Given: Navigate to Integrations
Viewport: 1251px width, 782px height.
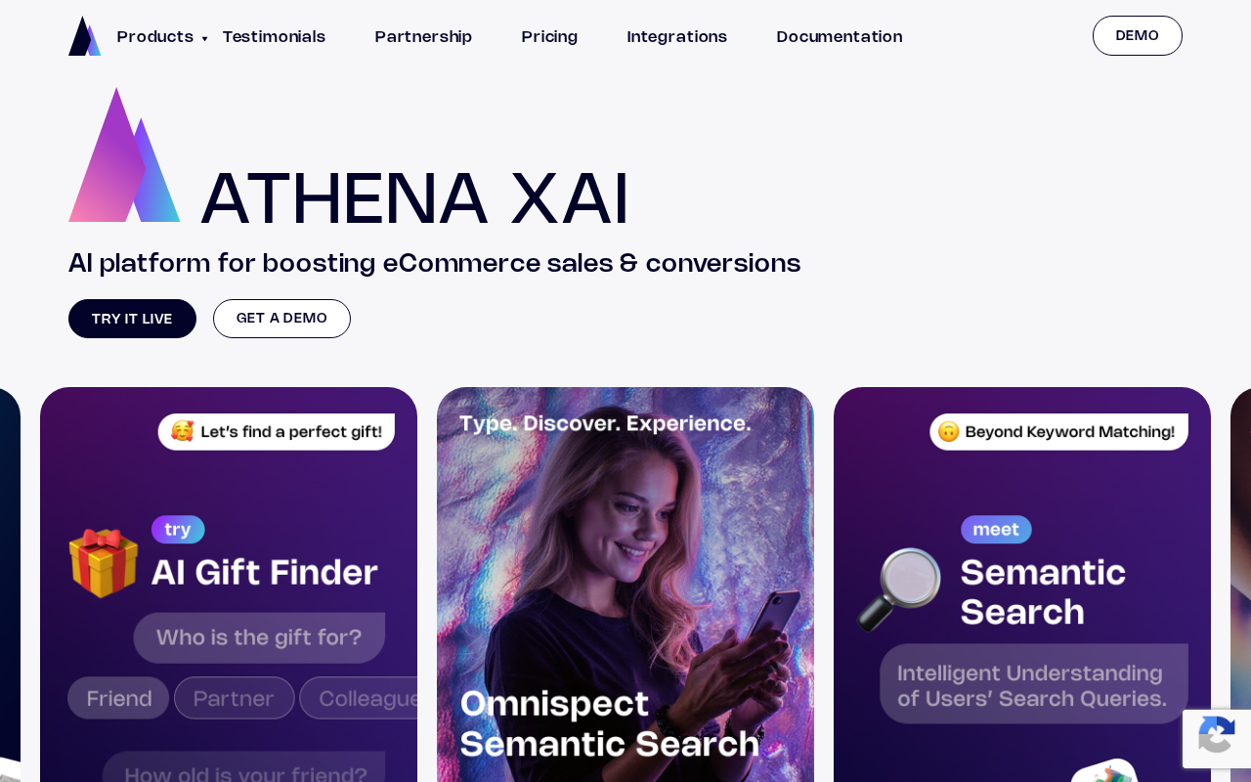Looking at the screenshot, I should (x=677, y=37).
